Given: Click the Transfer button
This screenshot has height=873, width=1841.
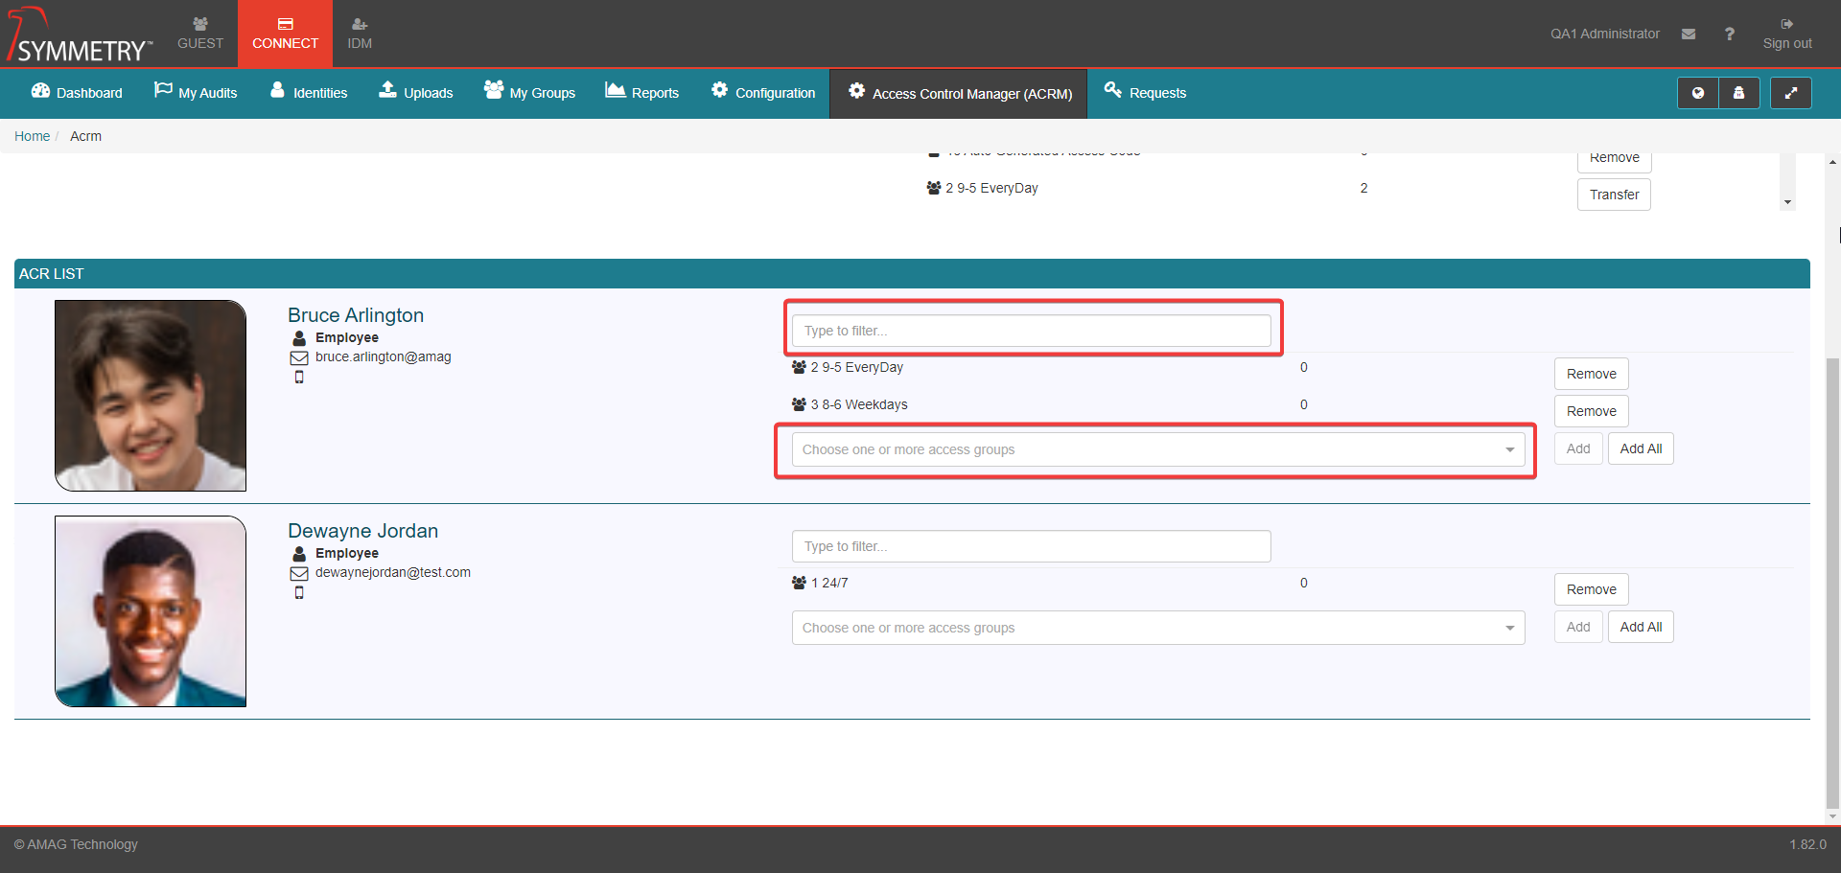Looking at the screenshot, I should click(1613, 195).
